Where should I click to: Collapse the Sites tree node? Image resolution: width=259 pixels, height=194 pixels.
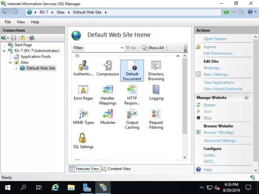tap(10, 63)
